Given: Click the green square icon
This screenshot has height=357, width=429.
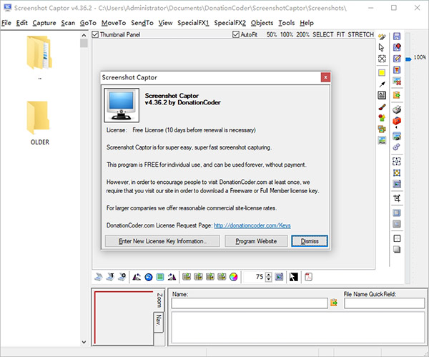Looking at the screenshot, I should coord(160,277).
